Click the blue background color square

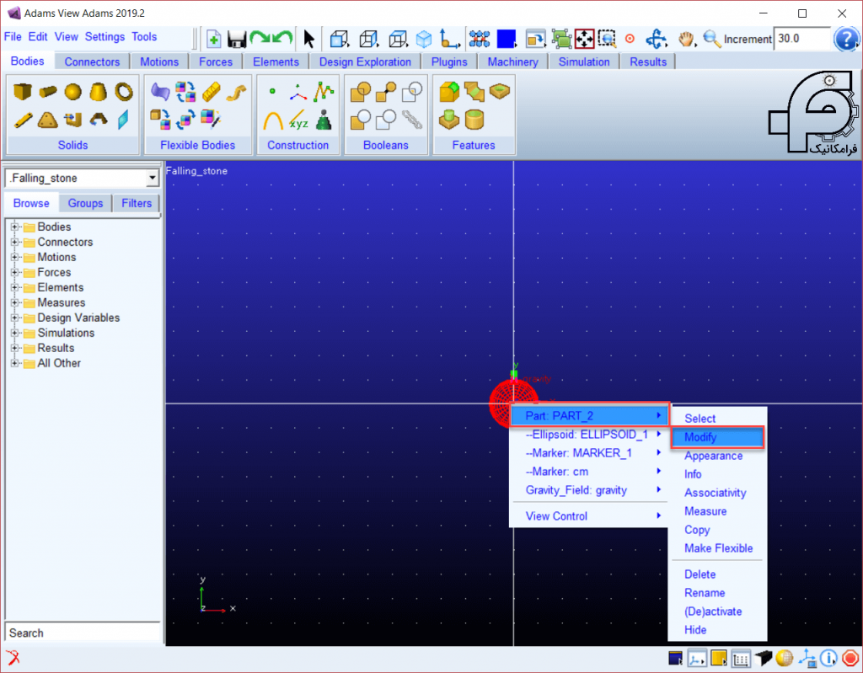click(506, 39)
